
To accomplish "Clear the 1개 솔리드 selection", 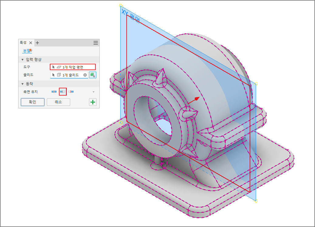I will tap(85, 75).
